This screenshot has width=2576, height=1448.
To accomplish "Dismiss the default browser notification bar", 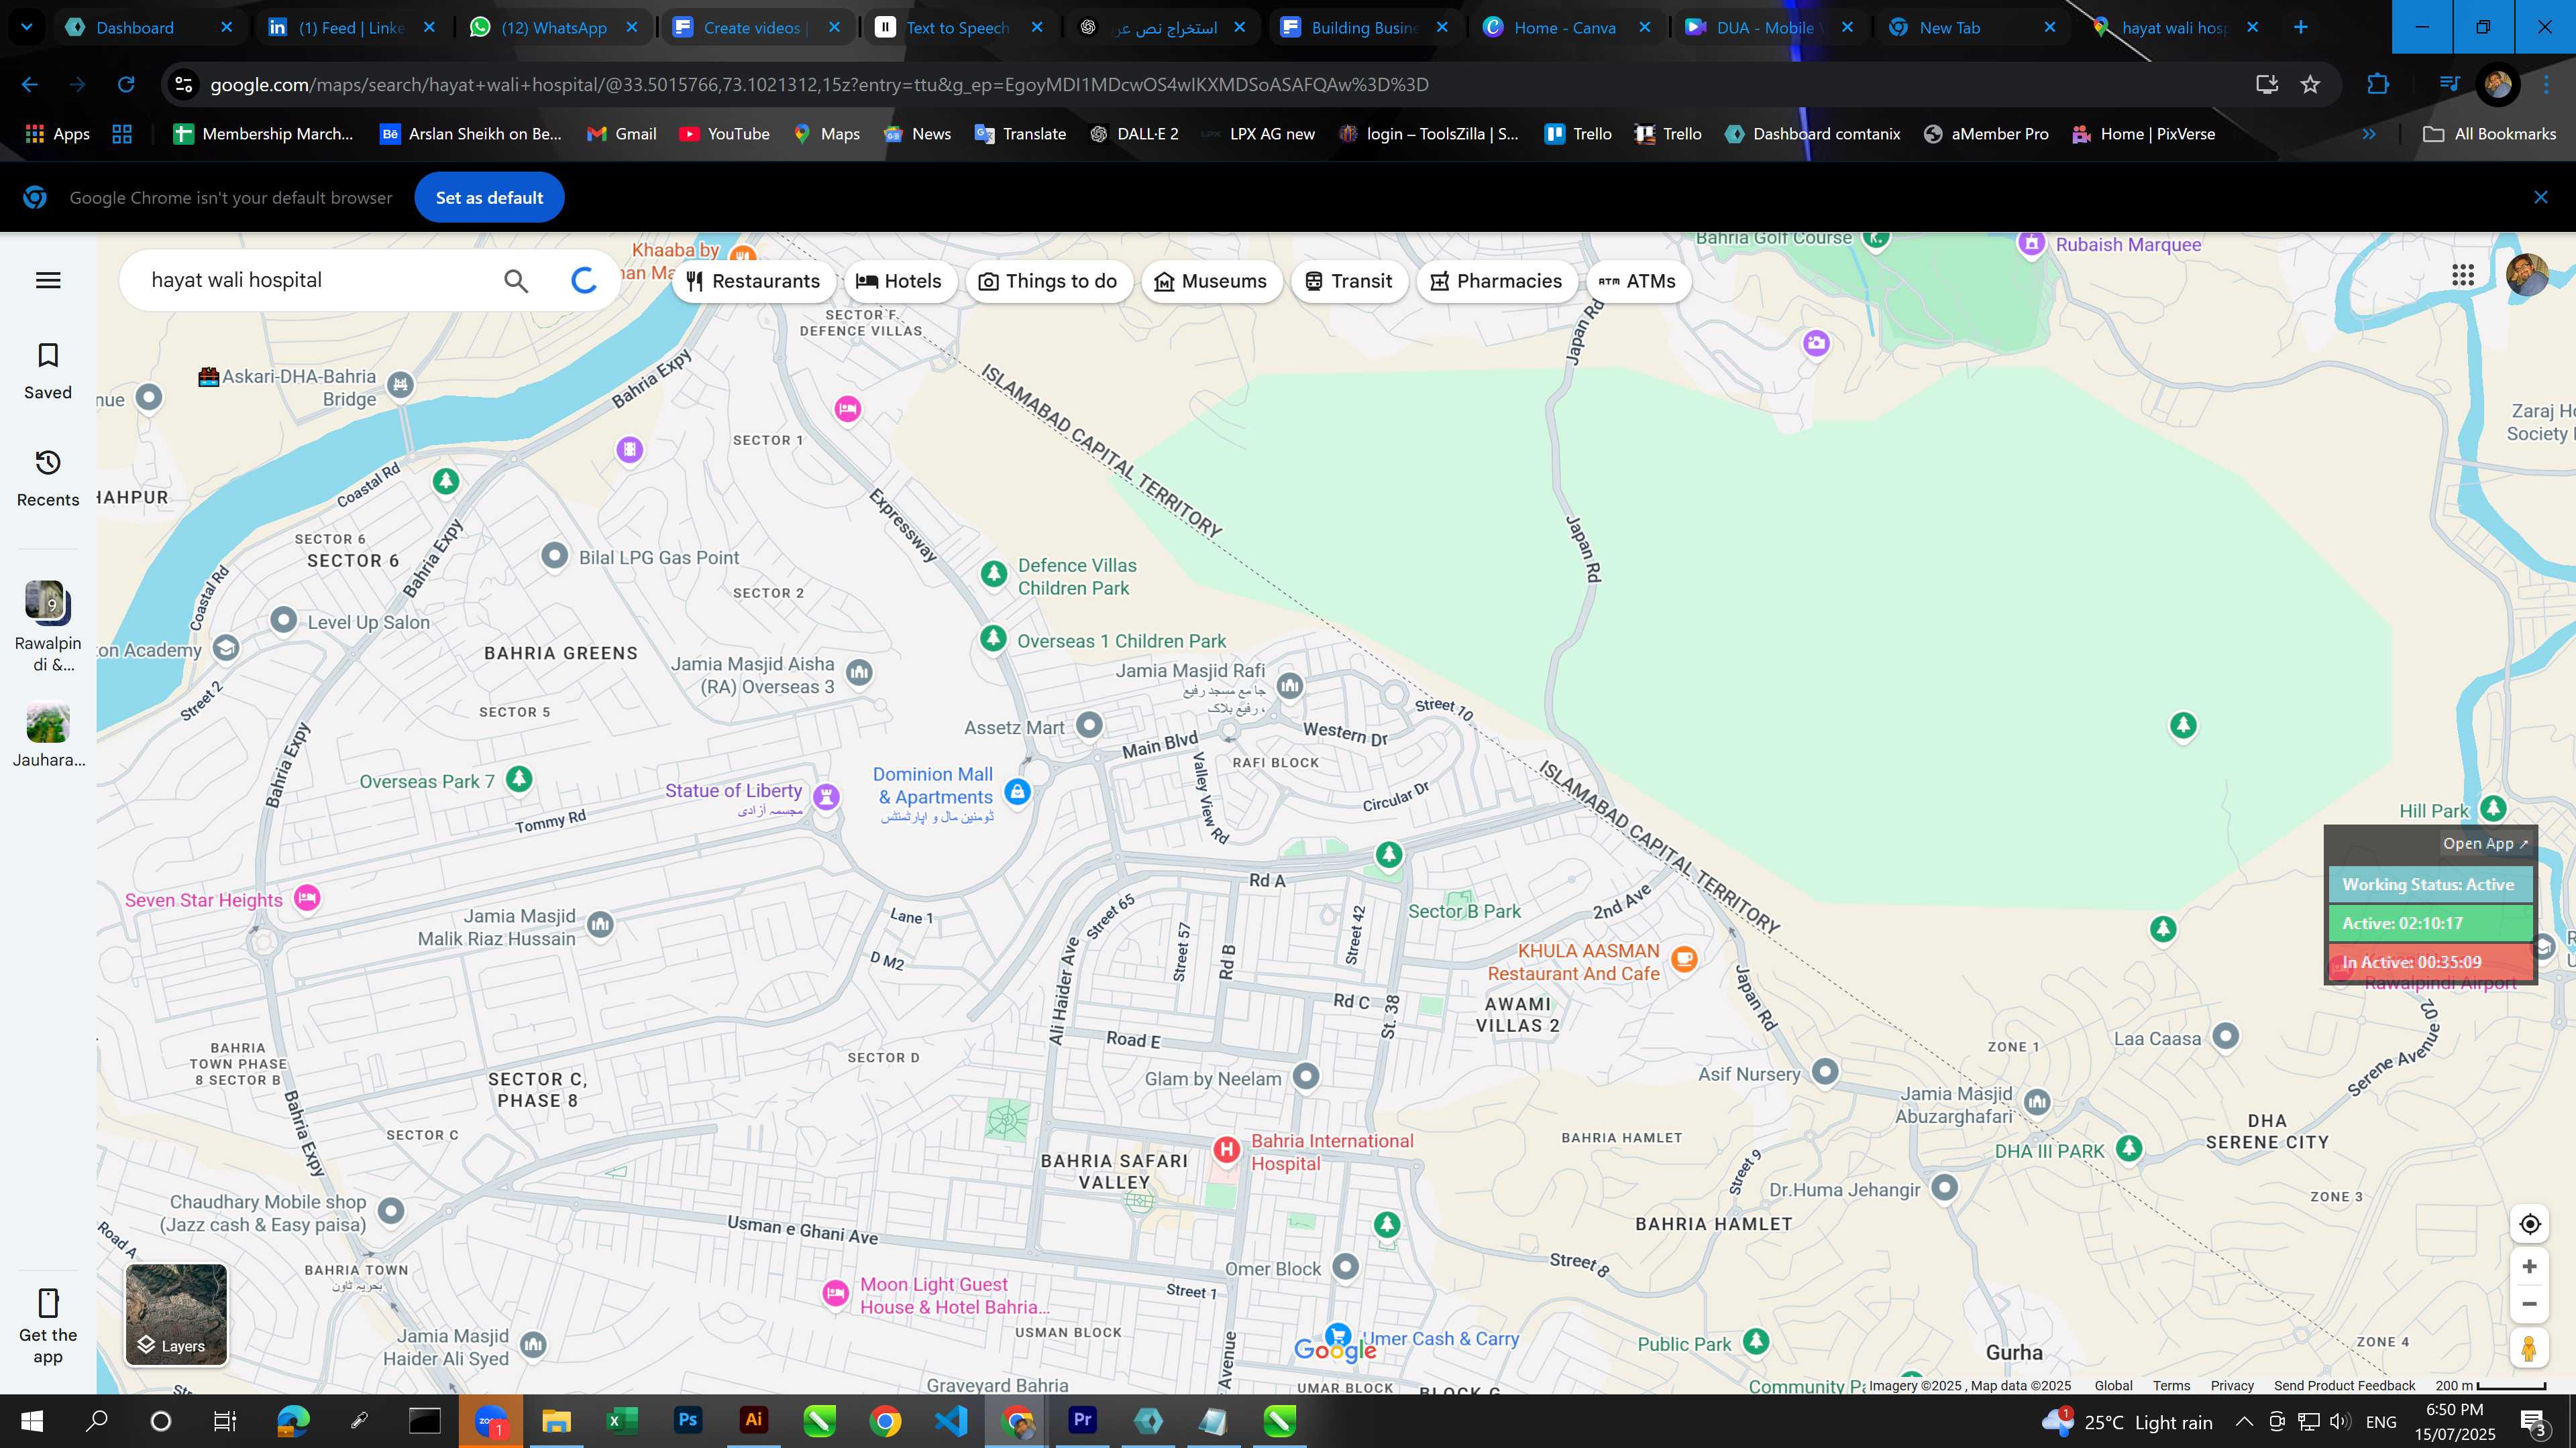I will 2540,197.
